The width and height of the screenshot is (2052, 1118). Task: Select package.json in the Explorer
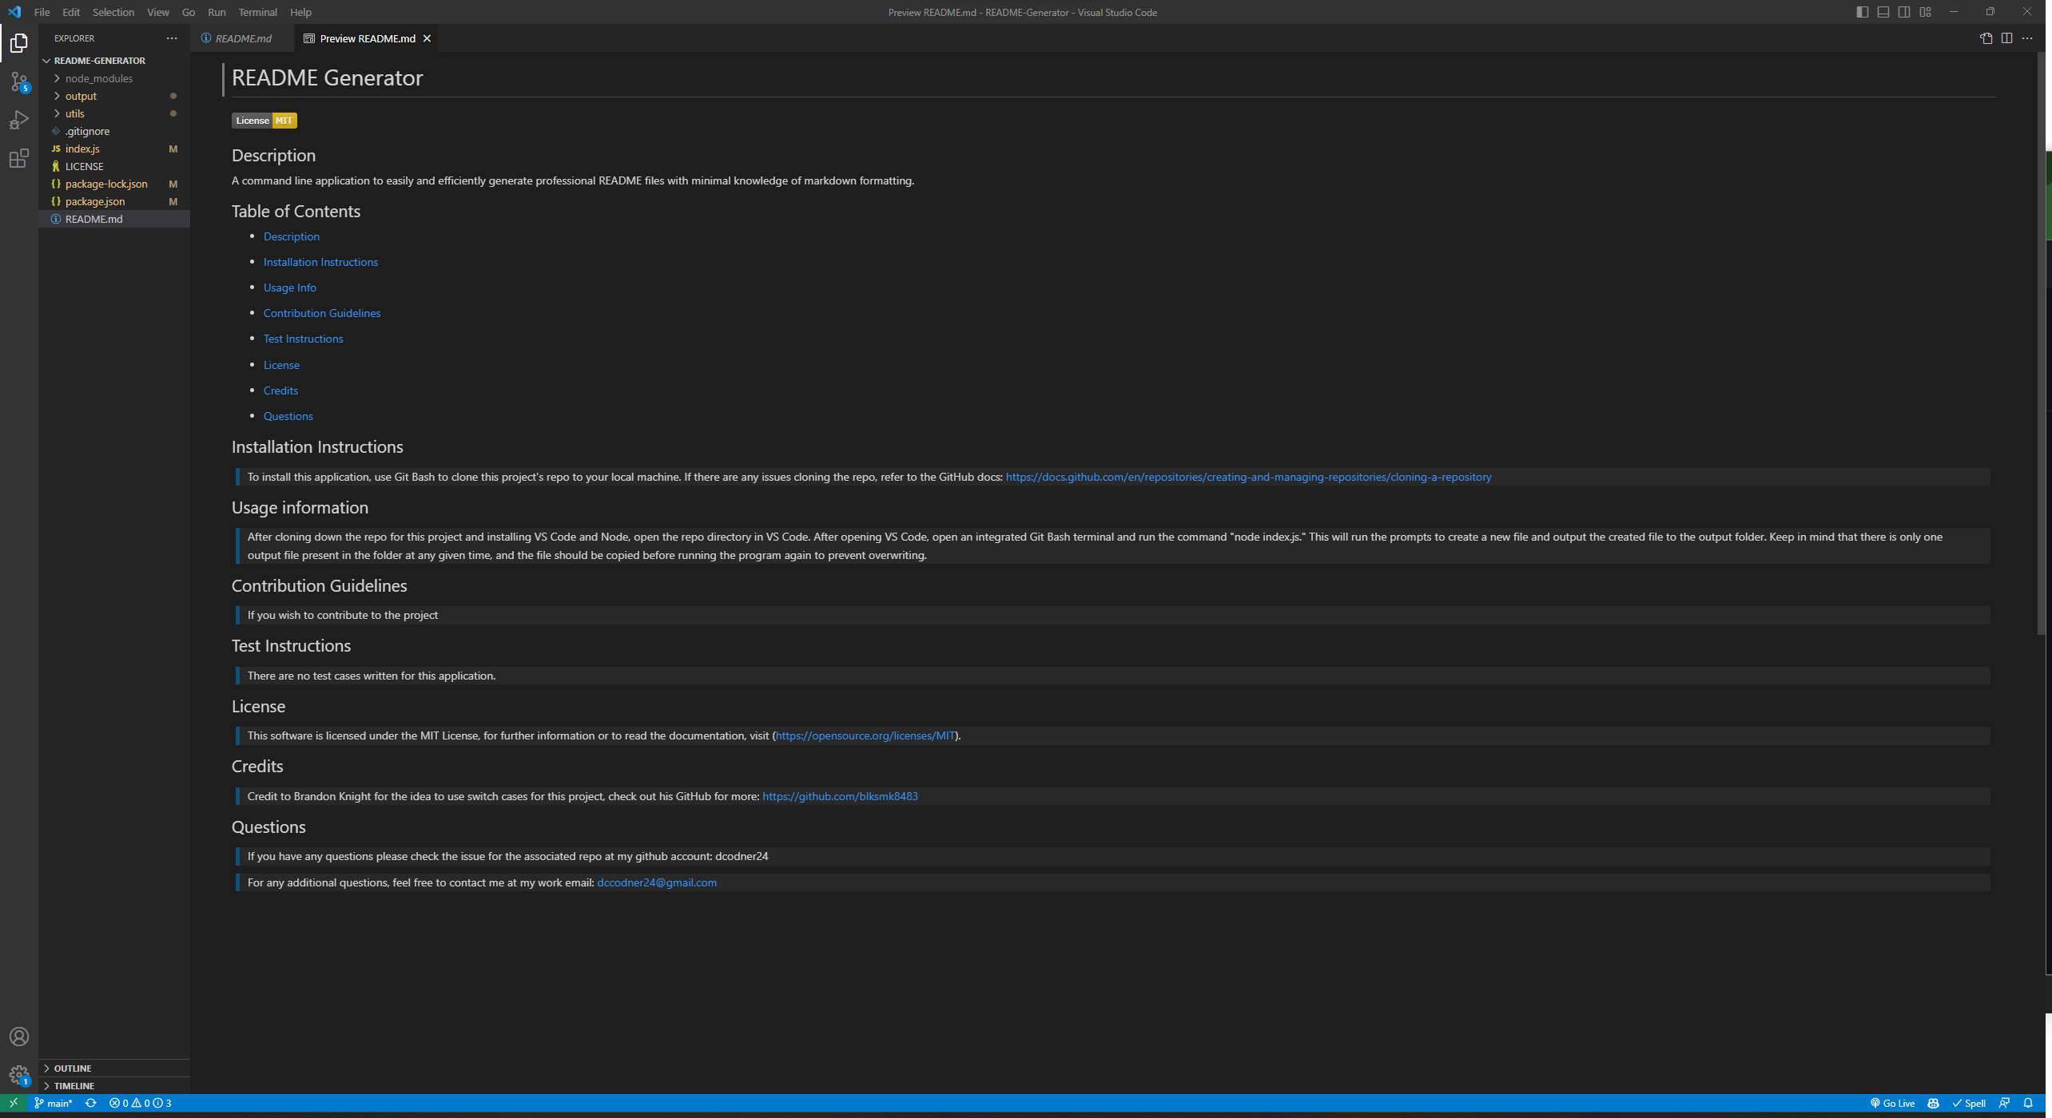pyautogui.click(x=93, y=201)
